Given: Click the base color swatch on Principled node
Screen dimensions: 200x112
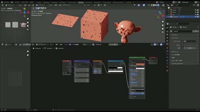Looking at the screenshot, I should click(140, 64).
